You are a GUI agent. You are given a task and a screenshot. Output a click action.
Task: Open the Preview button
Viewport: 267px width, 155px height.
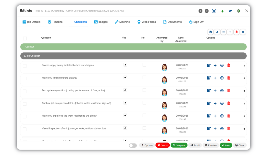[211, 145]
